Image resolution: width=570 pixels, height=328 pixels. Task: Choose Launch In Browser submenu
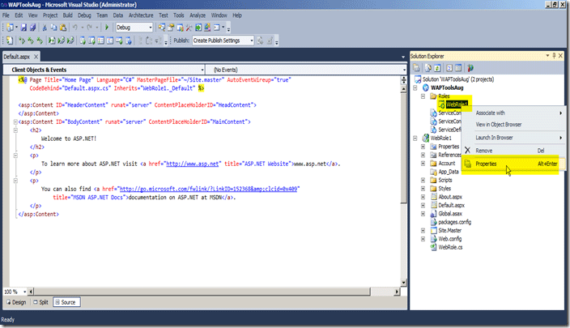[513, 138]
